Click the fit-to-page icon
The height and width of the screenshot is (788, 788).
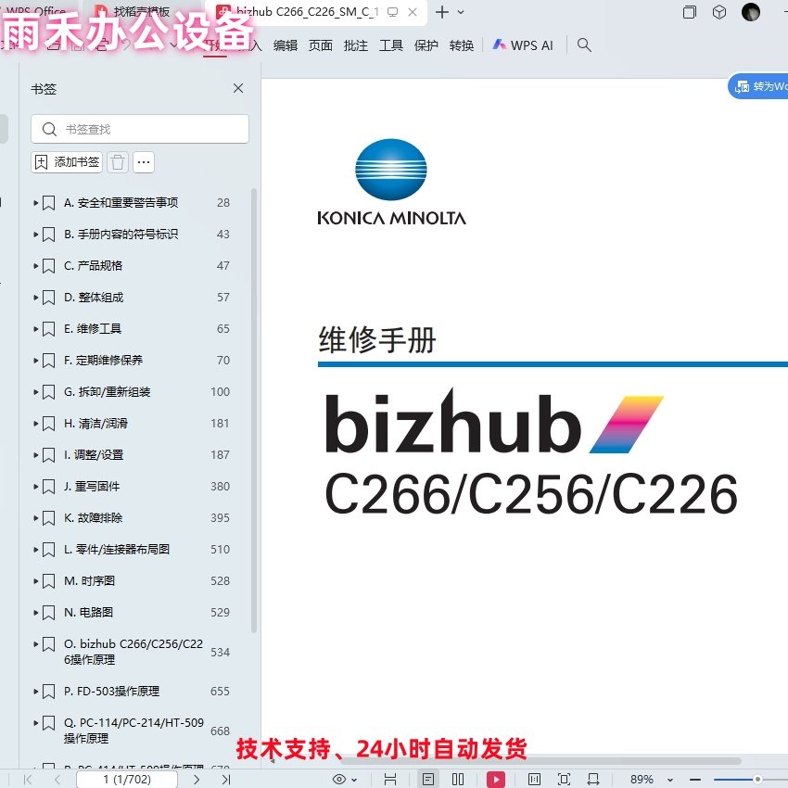click(564, 780)
